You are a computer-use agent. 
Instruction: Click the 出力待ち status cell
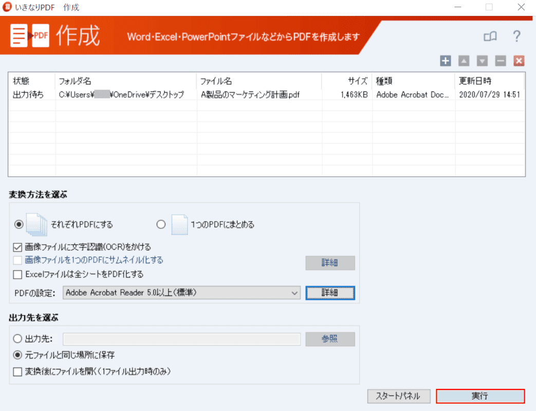28,95
